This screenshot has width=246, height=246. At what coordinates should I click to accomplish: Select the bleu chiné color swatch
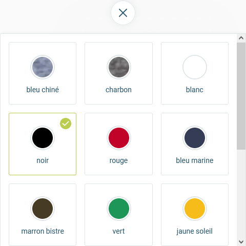coord(43,67)
